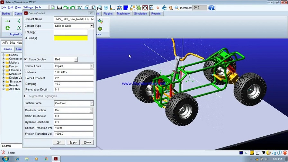The width and height of the screenshot is (288, 162).
Task: Click the I Solid(s) input field
Action: 71,32
